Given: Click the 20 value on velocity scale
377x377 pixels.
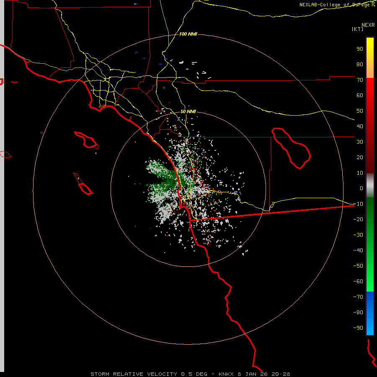Looking at the screenshot, I should coord(360,157).
